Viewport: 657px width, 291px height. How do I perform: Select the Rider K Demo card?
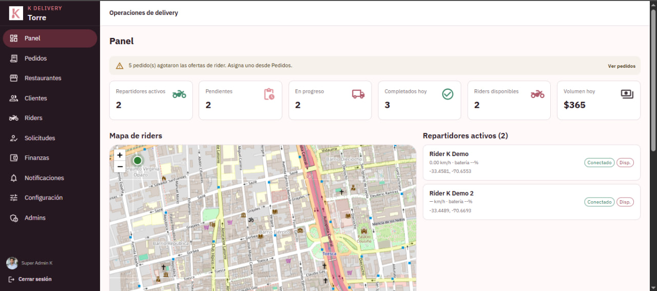click(x=531, y=162)
